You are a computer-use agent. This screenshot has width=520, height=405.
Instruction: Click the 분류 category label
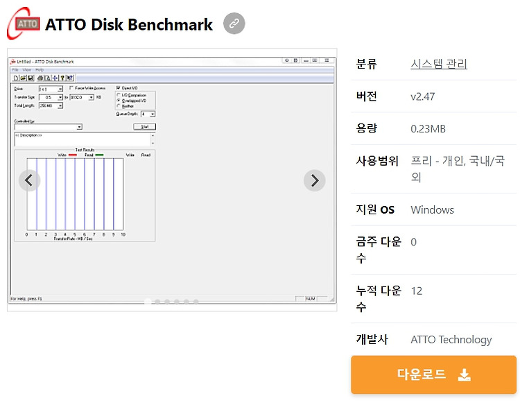tap(367, 64)
